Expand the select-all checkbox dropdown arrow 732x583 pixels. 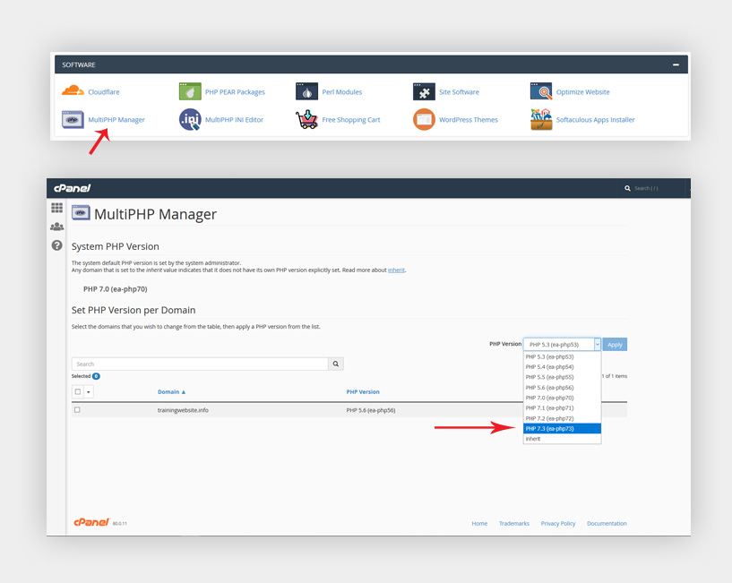click(x=88, y=392)
